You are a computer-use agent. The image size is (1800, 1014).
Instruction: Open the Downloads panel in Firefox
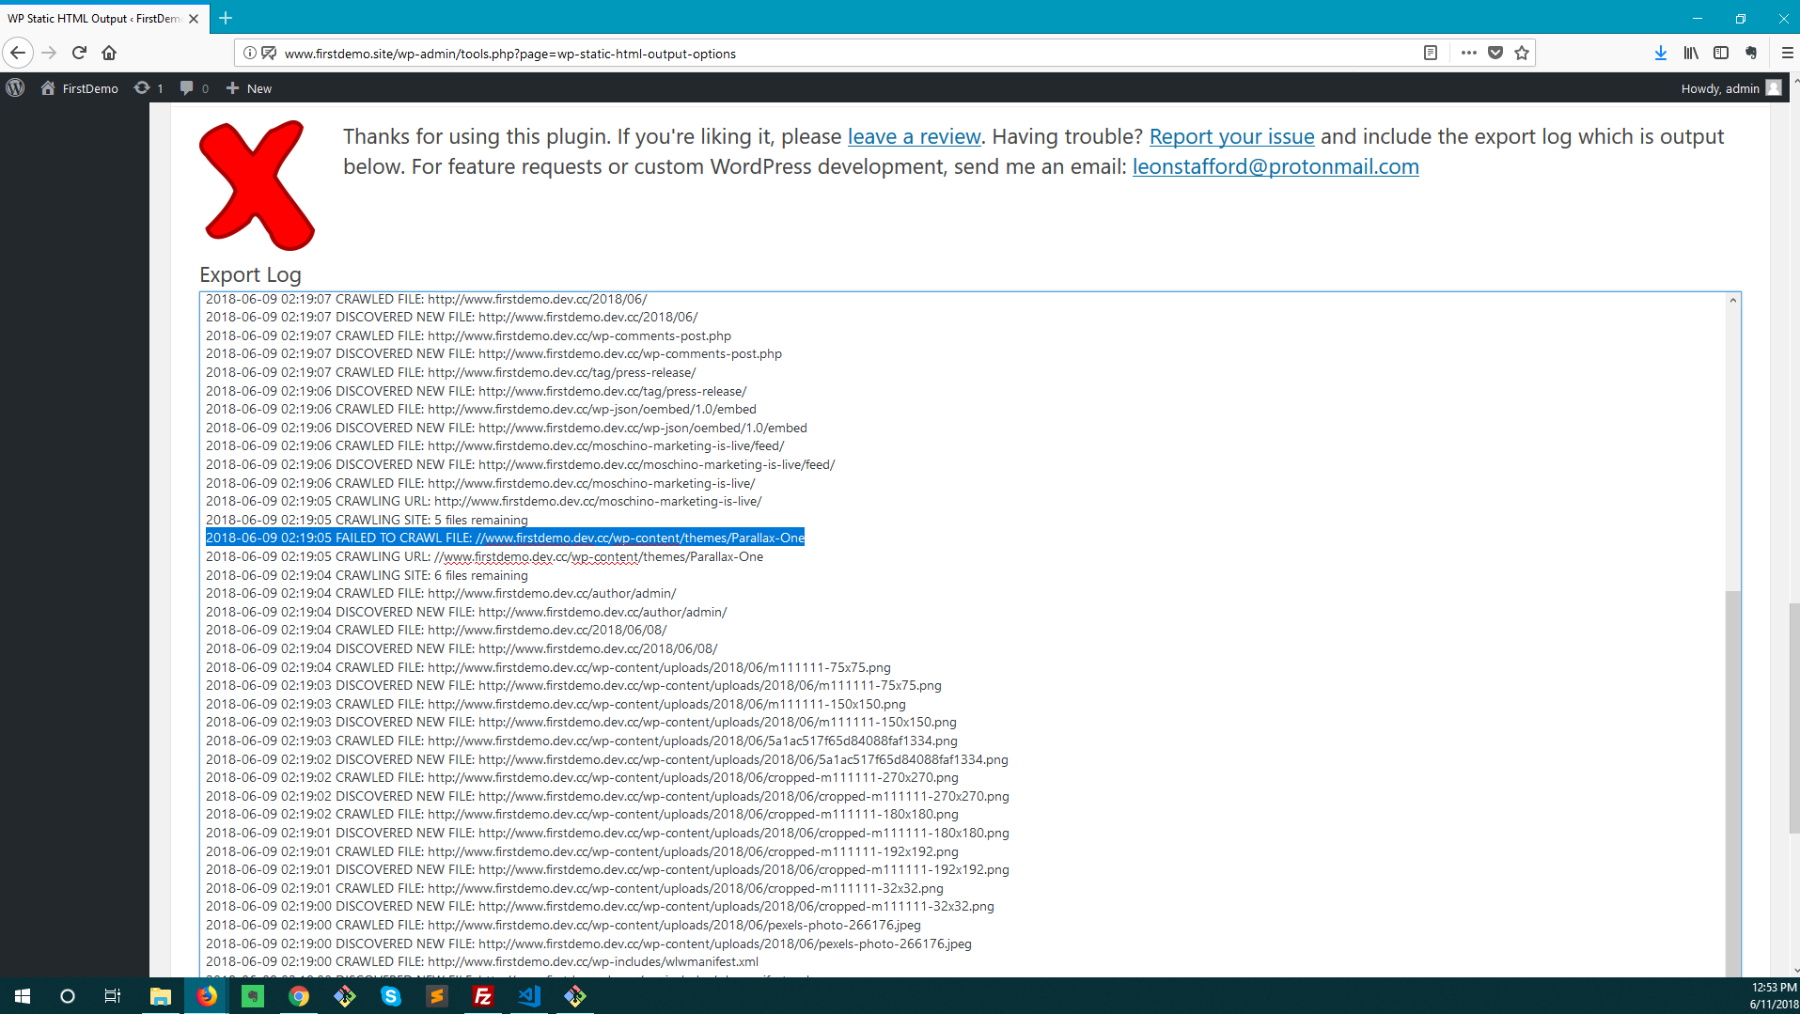[1660, 53]
